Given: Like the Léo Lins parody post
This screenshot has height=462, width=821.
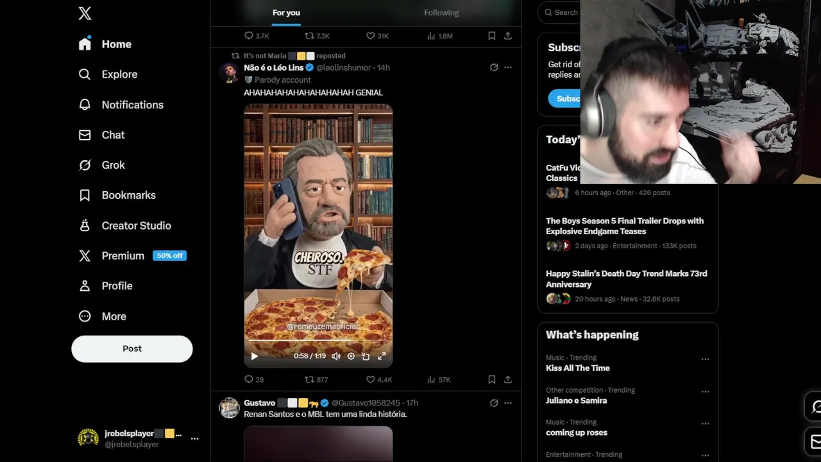Looking at the screenshot, I should pyautogui.click(x=378, y=379).
